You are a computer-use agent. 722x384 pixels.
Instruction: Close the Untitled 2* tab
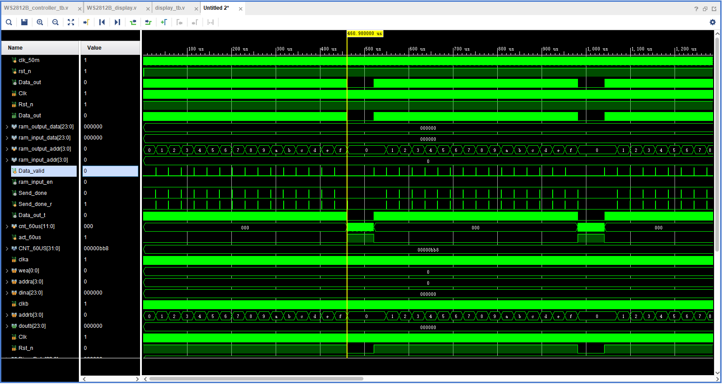(x=241, y=9)
